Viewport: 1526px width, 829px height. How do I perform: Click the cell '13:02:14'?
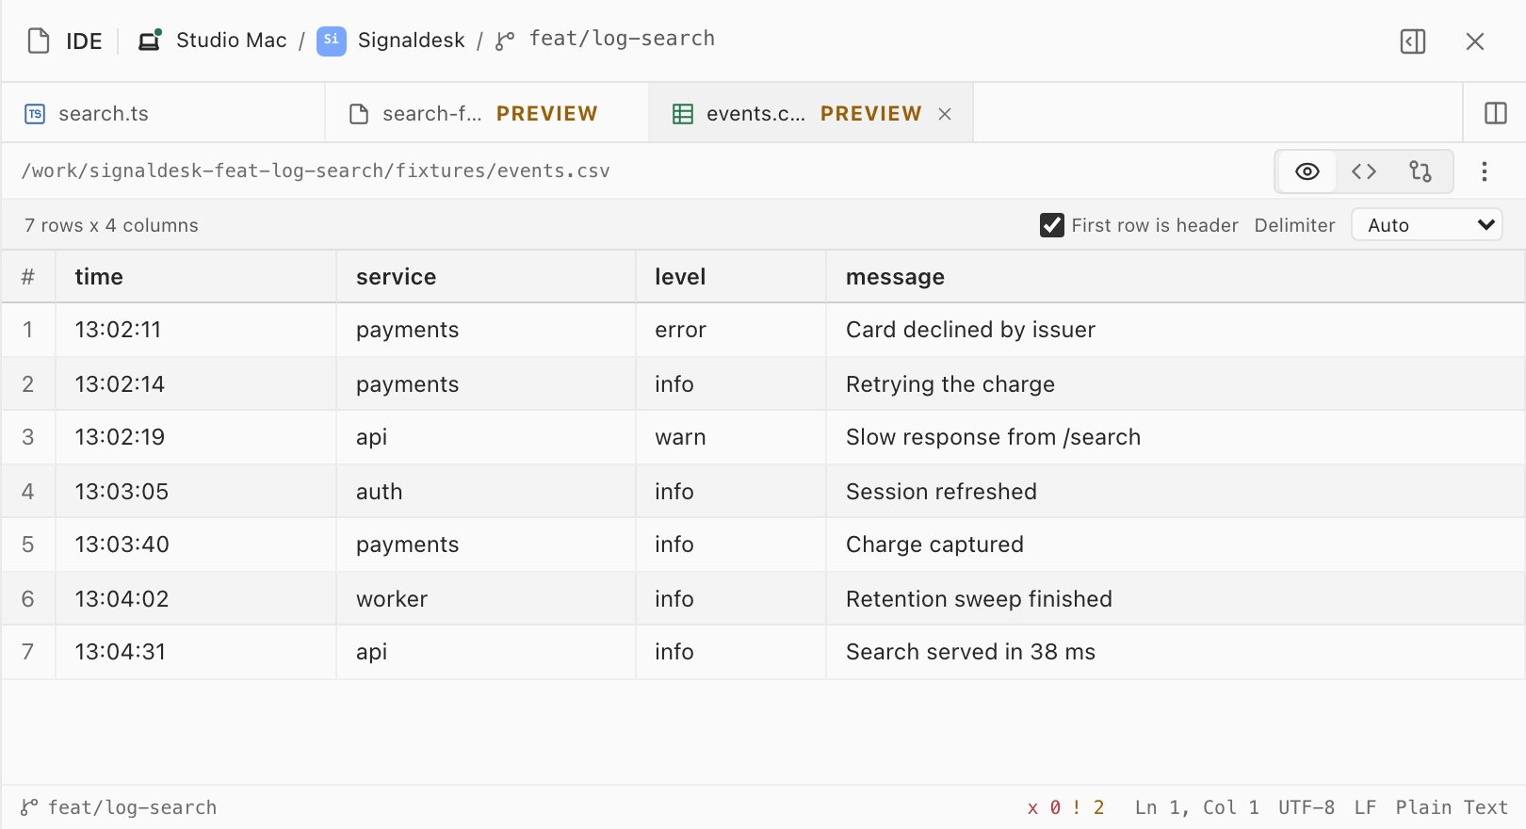point(196,384)
